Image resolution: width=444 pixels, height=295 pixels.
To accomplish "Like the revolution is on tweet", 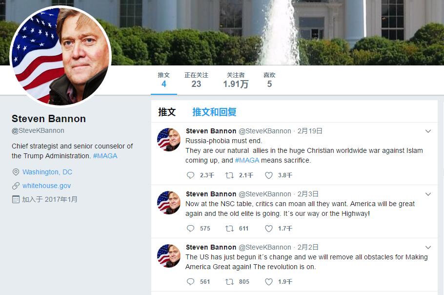I will pyautogui.click(x=269, y=282).
